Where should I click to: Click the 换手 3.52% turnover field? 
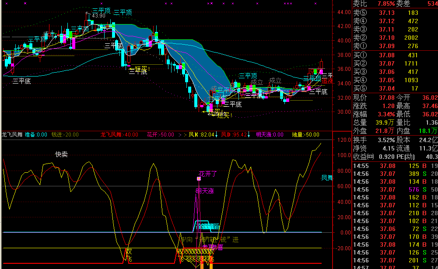click(374, 140)
